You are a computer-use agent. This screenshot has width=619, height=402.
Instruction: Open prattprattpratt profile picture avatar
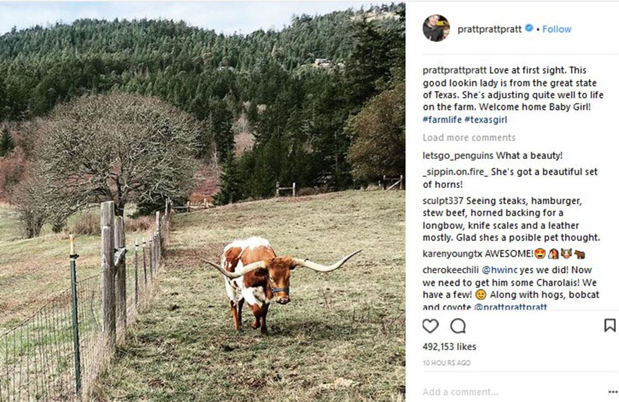click(x=436, y=28)
